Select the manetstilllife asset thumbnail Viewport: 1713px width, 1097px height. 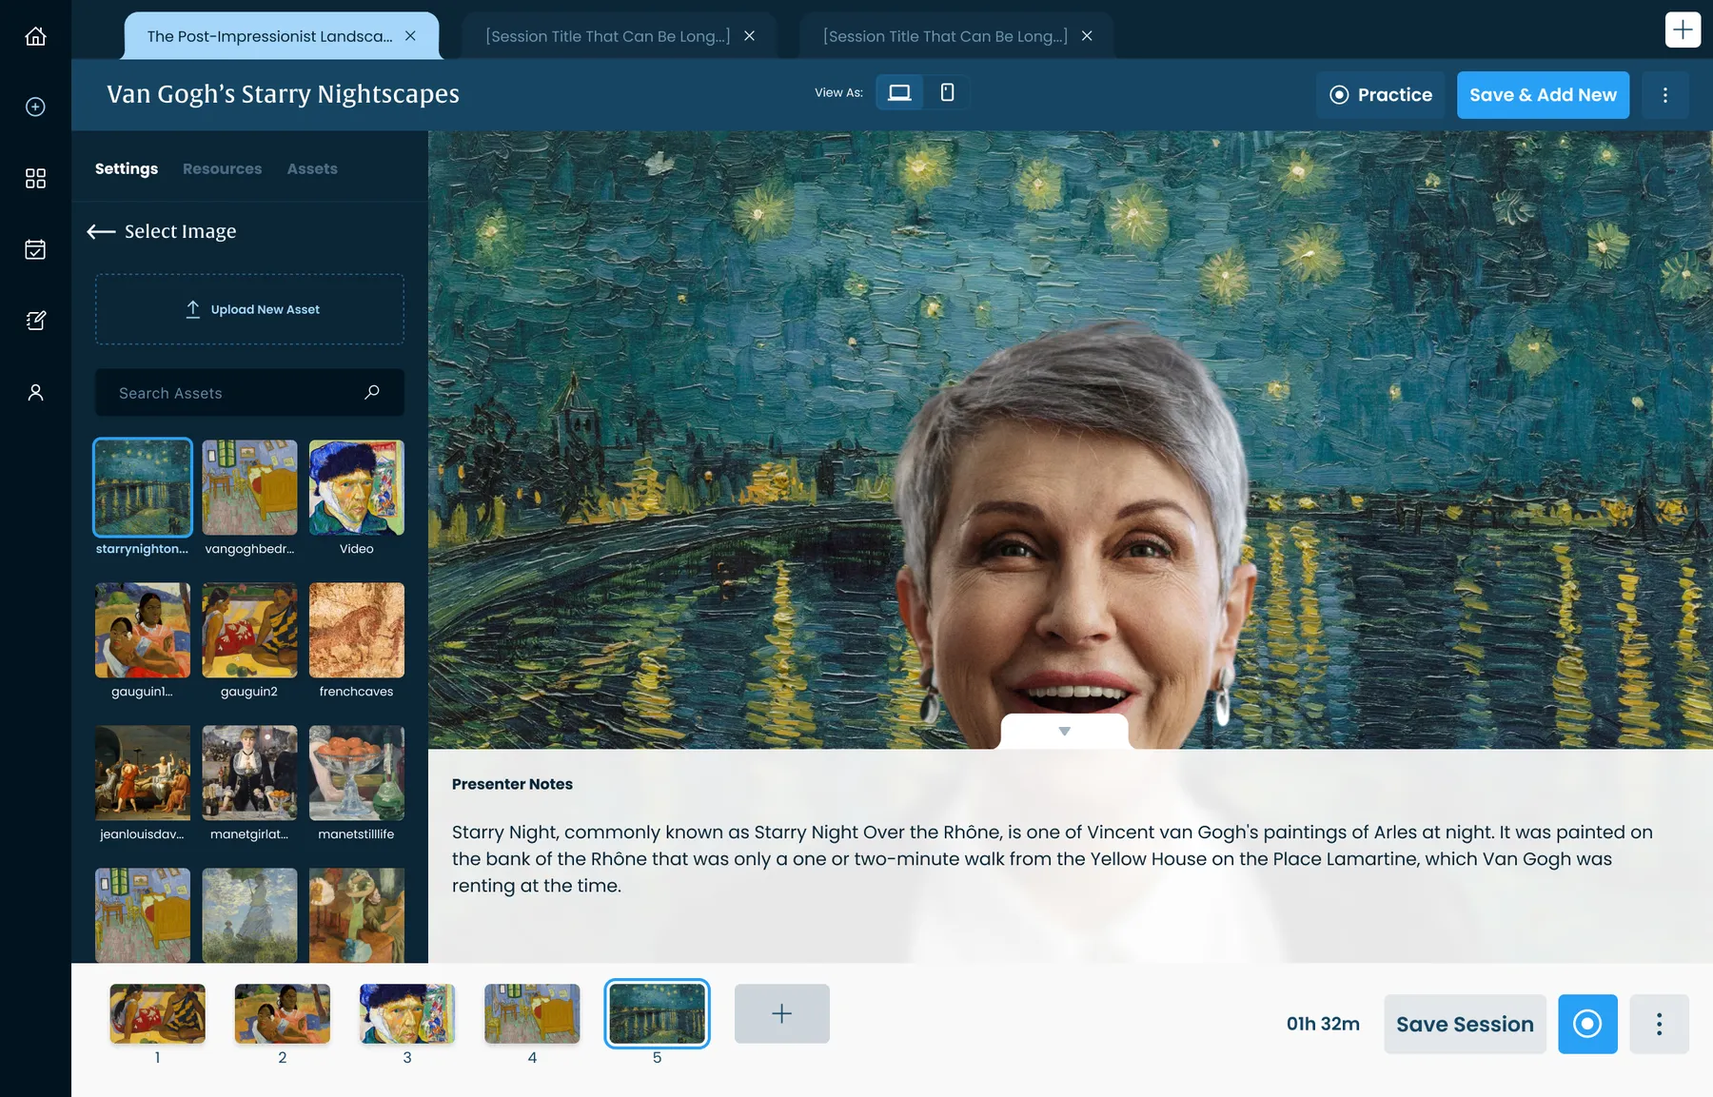pyautogui.click(x=357, y=773)
